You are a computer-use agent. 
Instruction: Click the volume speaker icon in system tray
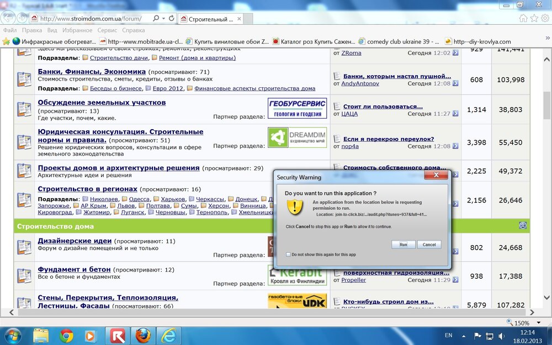pyautogui.click(x=501, y=336)
